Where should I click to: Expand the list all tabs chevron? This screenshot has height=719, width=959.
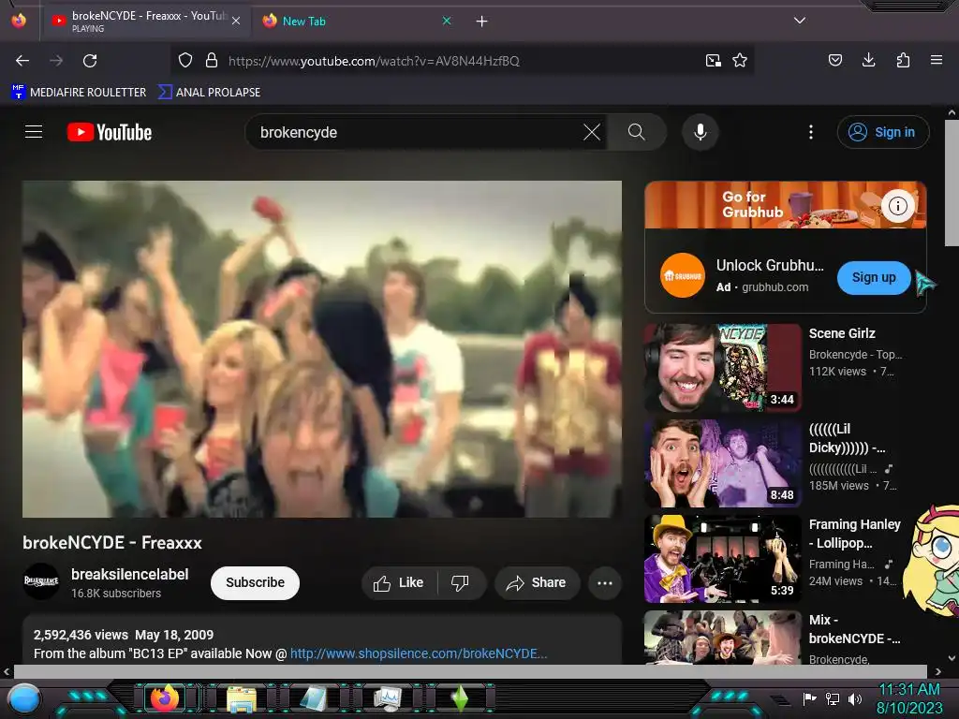click(x=800, y=21)
